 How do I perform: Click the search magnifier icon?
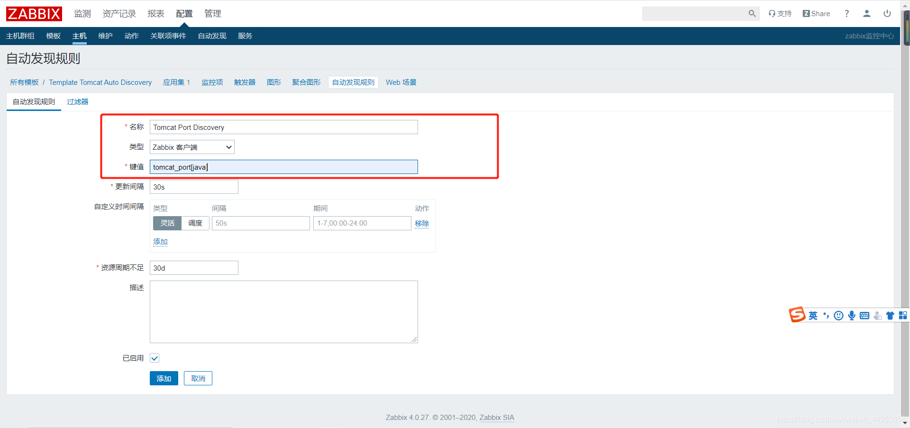[x=752, y=14]
